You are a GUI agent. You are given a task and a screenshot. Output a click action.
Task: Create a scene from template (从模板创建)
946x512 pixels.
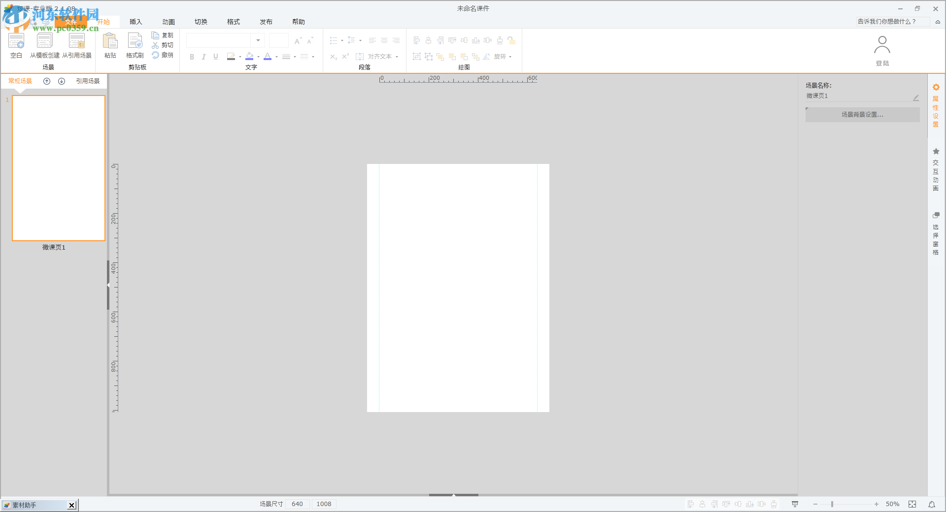pyautogui.click(x=44, y=46)
